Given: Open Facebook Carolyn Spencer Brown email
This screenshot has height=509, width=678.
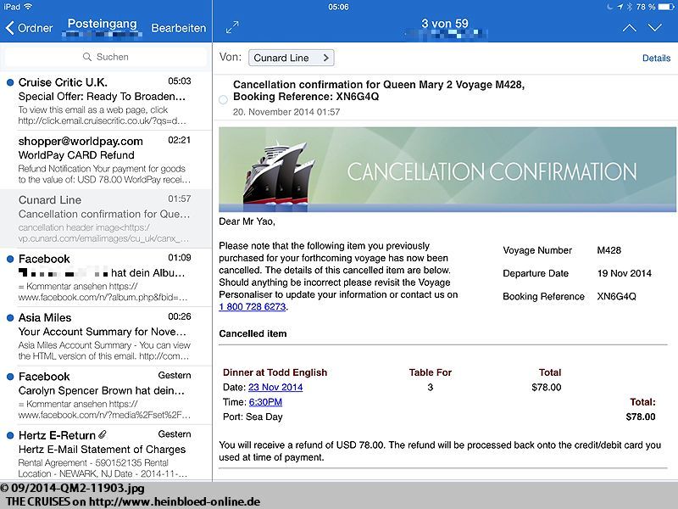Looking at the screenshot, I should click(x=106, y=395).
